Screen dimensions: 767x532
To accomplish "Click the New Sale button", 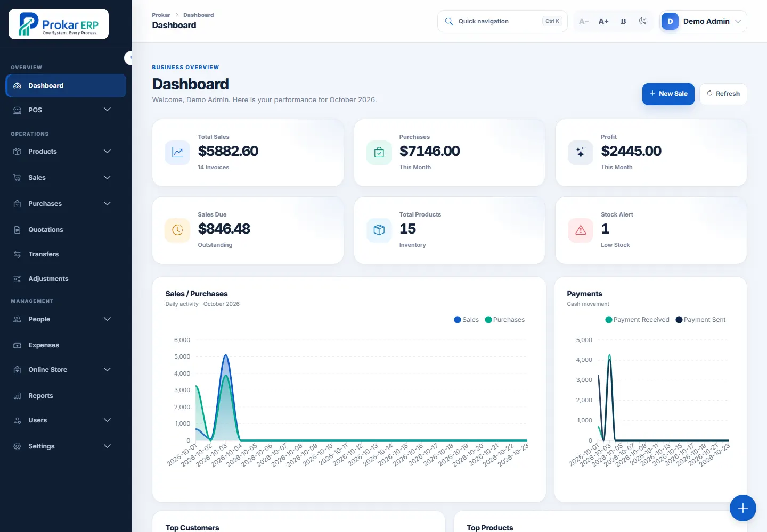I will click(x=668, y=94).
